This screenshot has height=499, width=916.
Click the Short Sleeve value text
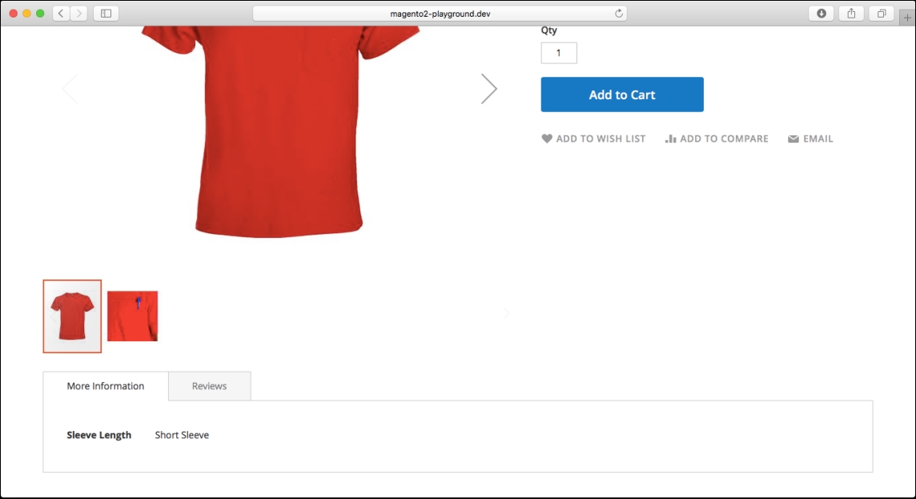182,435
